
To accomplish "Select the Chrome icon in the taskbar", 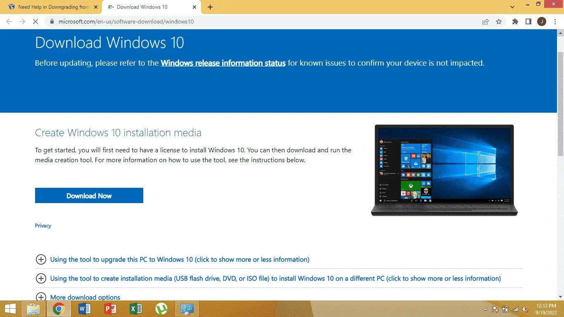I will [x=59, y=309].
